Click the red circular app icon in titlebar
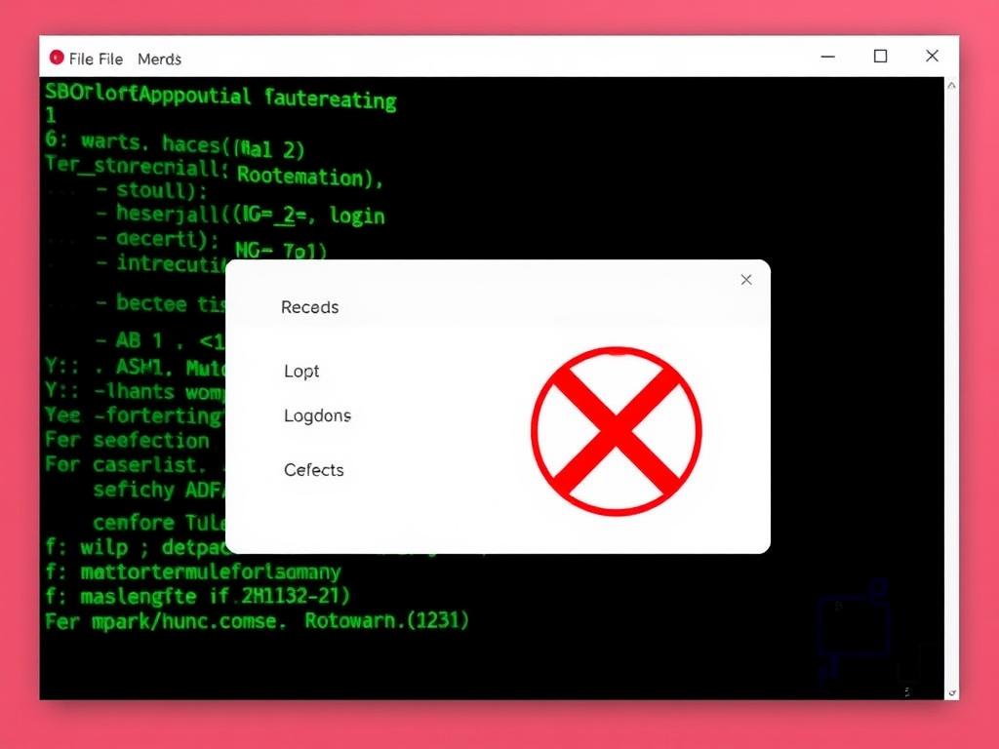The image size is (999, 749). tap(57, 58)
